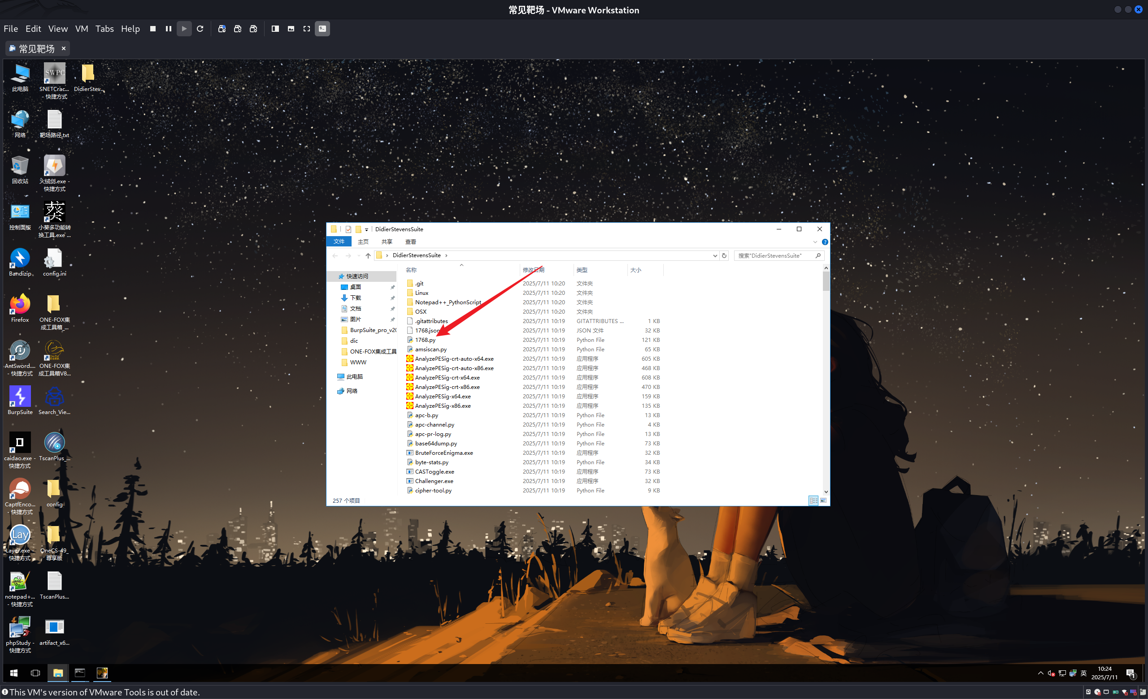Enter VMware full screen mode icon
This screenshot has height=699, width=1148.
(x=307, y=29)
